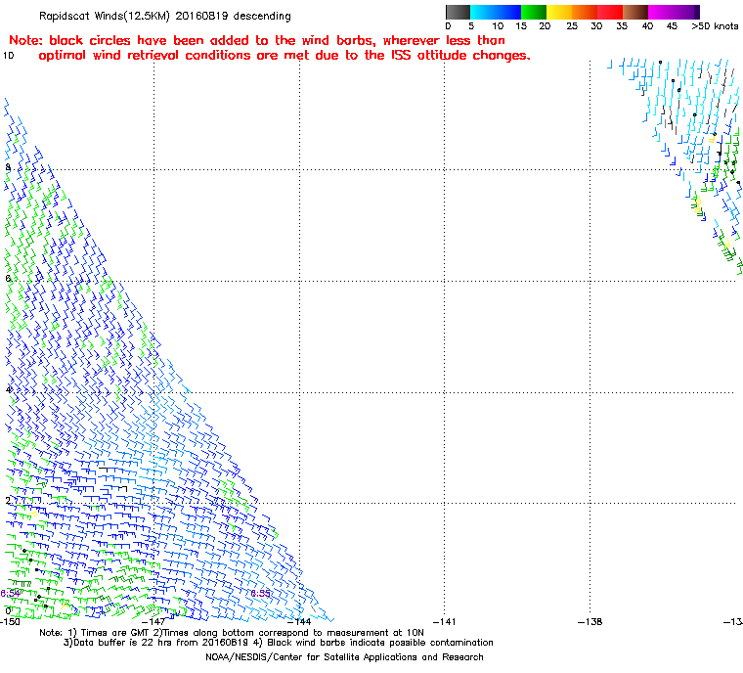Click the magenta 40–45 knots legend swatch
Viewport: 743px width, 673px height.
[x=662, y=12]
